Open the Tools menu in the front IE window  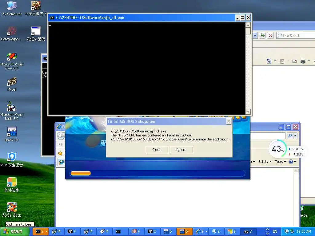[281, 162]
